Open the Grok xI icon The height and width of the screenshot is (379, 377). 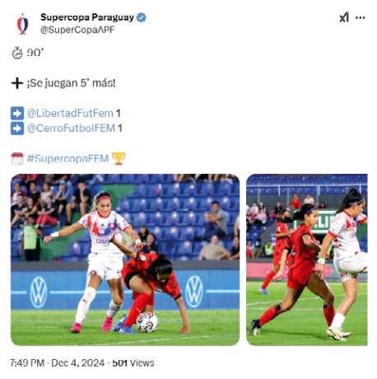[344, 17]
